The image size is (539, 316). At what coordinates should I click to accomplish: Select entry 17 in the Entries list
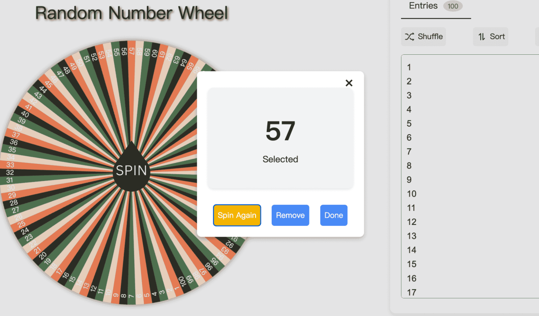click(411, 292)
